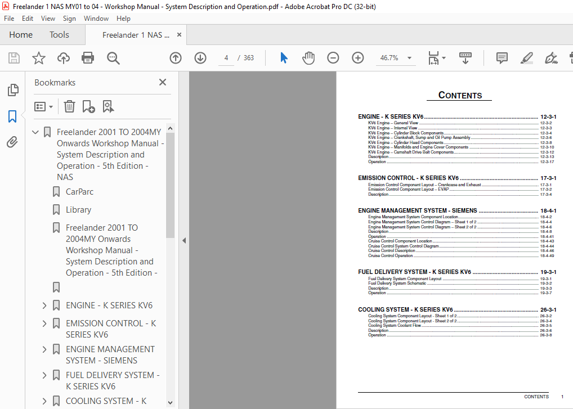Click the fit page width icon

point(433,58)
